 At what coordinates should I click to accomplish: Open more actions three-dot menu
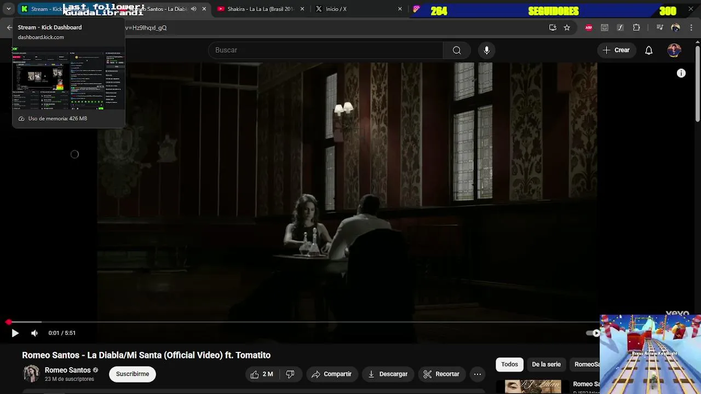pos(478,374)
